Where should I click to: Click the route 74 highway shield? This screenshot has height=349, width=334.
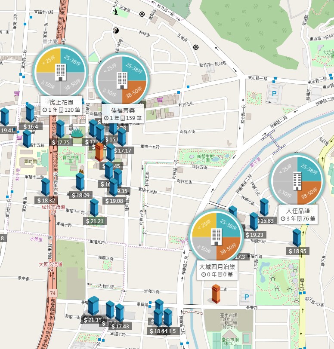pos(53,293)
